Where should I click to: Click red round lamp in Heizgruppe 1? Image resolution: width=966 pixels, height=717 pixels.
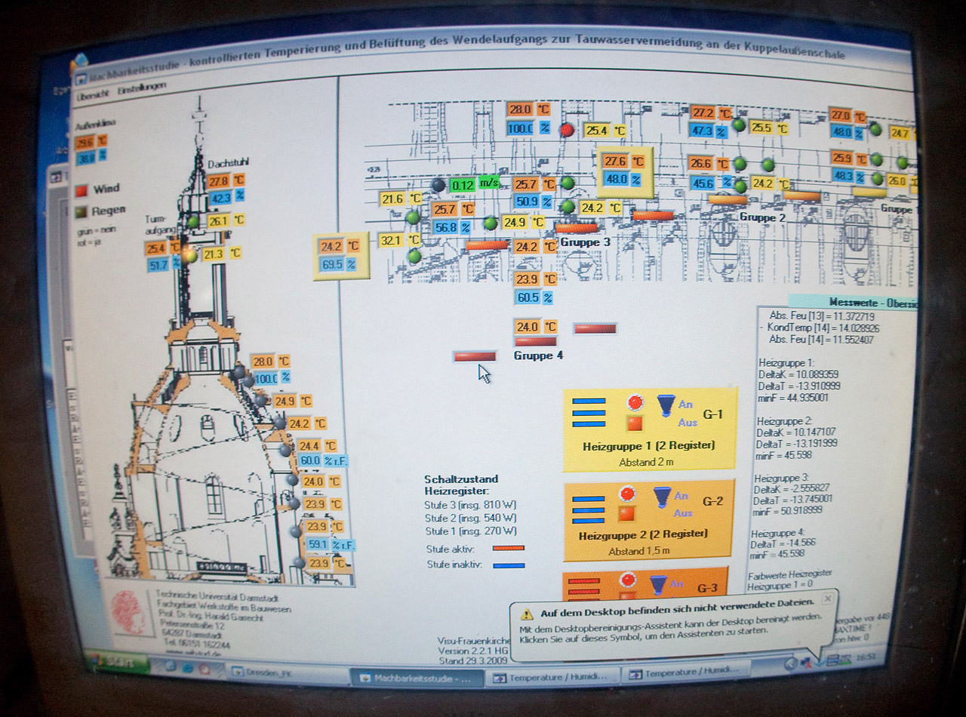tap(635, 403)
